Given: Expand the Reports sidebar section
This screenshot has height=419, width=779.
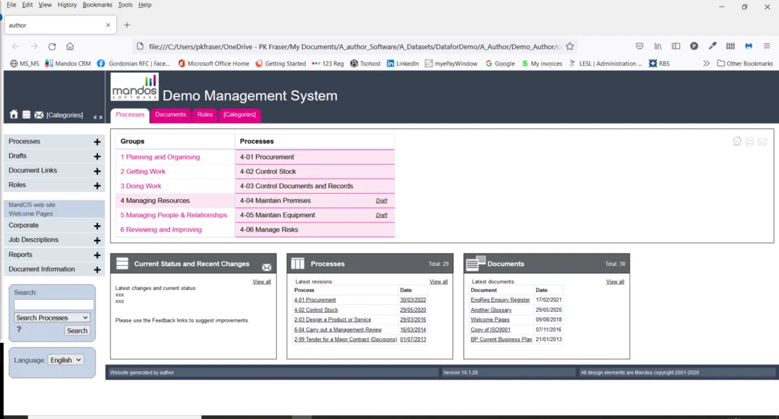Looking at the screenshot, I should coord(97,256).
